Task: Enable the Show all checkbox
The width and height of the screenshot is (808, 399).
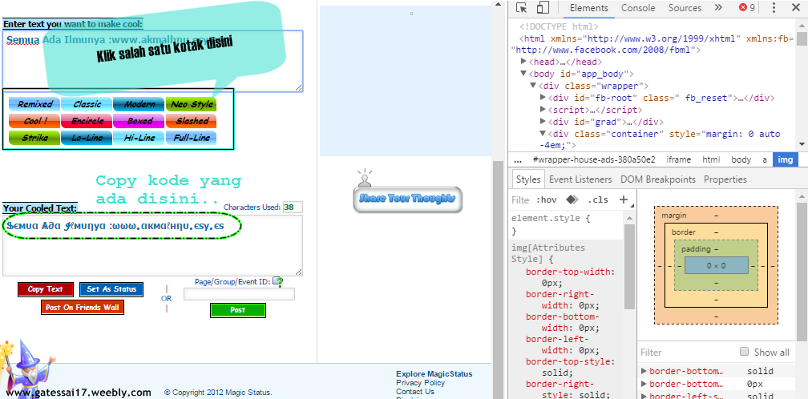Action: tap(744, 352)
